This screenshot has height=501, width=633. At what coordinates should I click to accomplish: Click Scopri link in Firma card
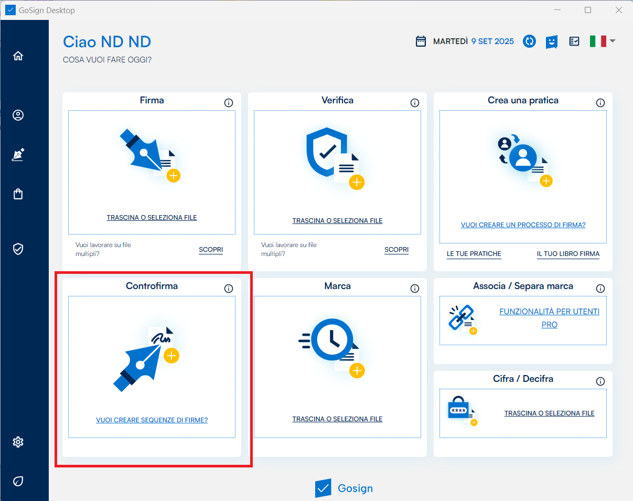tap(211, 250)
